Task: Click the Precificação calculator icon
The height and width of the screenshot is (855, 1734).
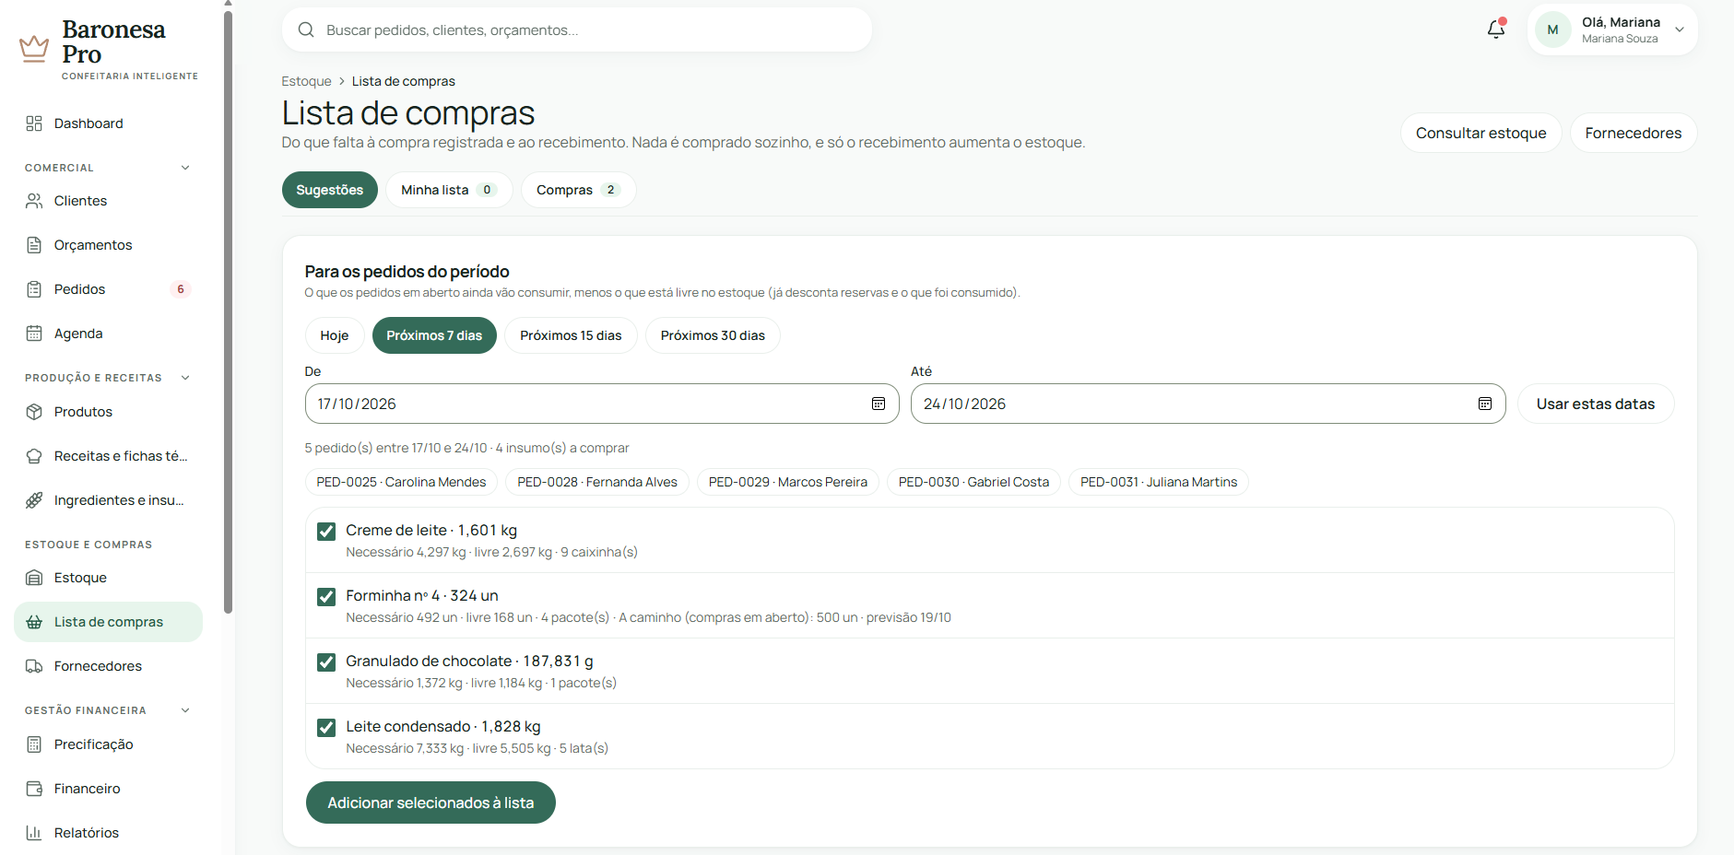Action: [x=34, y=744]
